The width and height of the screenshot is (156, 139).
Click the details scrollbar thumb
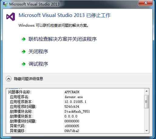click(147, 102)
